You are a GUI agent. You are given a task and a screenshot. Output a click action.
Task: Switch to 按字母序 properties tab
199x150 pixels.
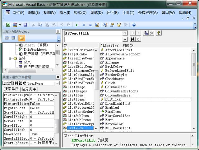tap(11, 89)
